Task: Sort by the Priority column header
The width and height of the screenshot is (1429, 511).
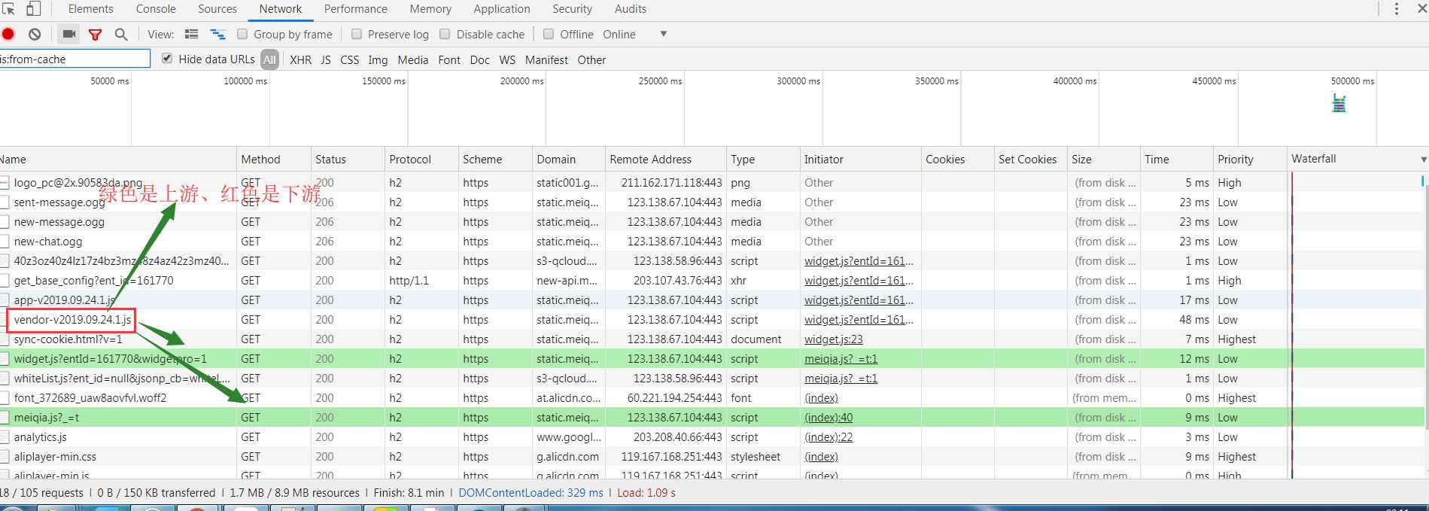Action: (1249, 160)
